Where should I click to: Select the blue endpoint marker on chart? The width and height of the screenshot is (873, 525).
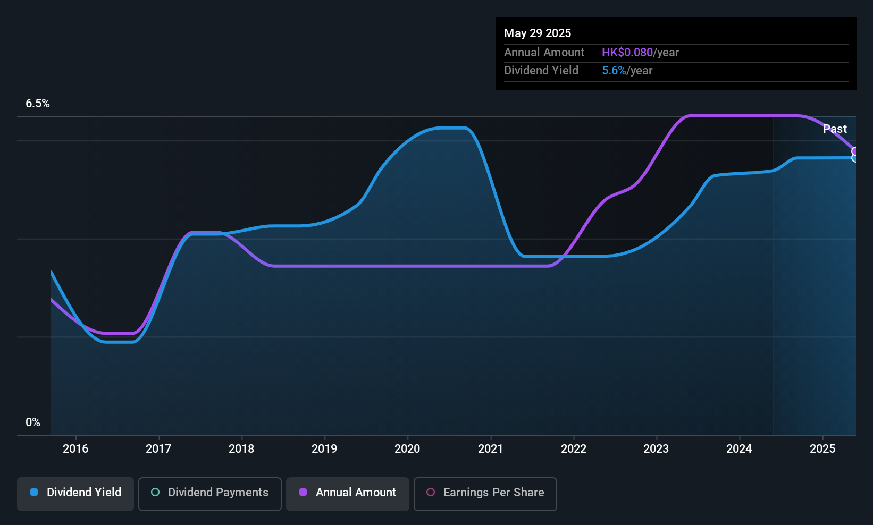tap(855, 158)
